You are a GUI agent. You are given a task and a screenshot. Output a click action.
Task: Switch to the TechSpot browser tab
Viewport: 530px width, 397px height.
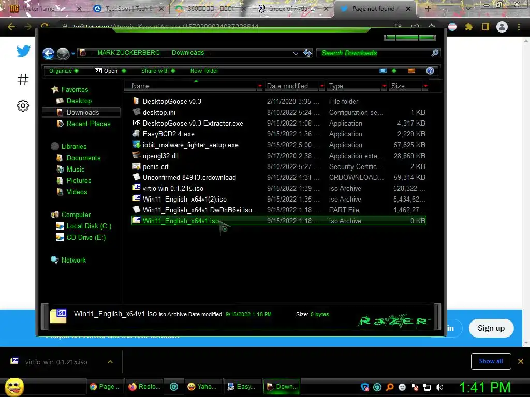tap(128, 9)
